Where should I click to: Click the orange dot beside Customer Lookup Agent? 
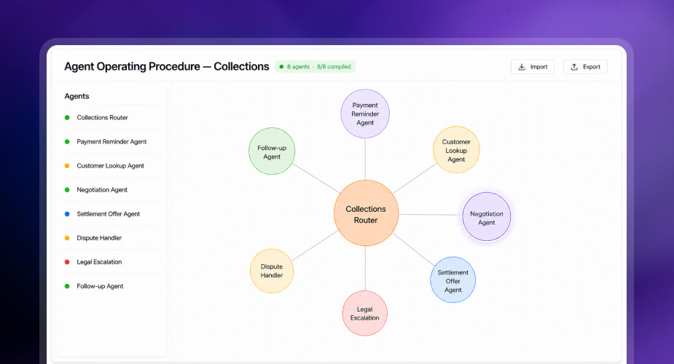pyautogui.click(x=67, y=166)
